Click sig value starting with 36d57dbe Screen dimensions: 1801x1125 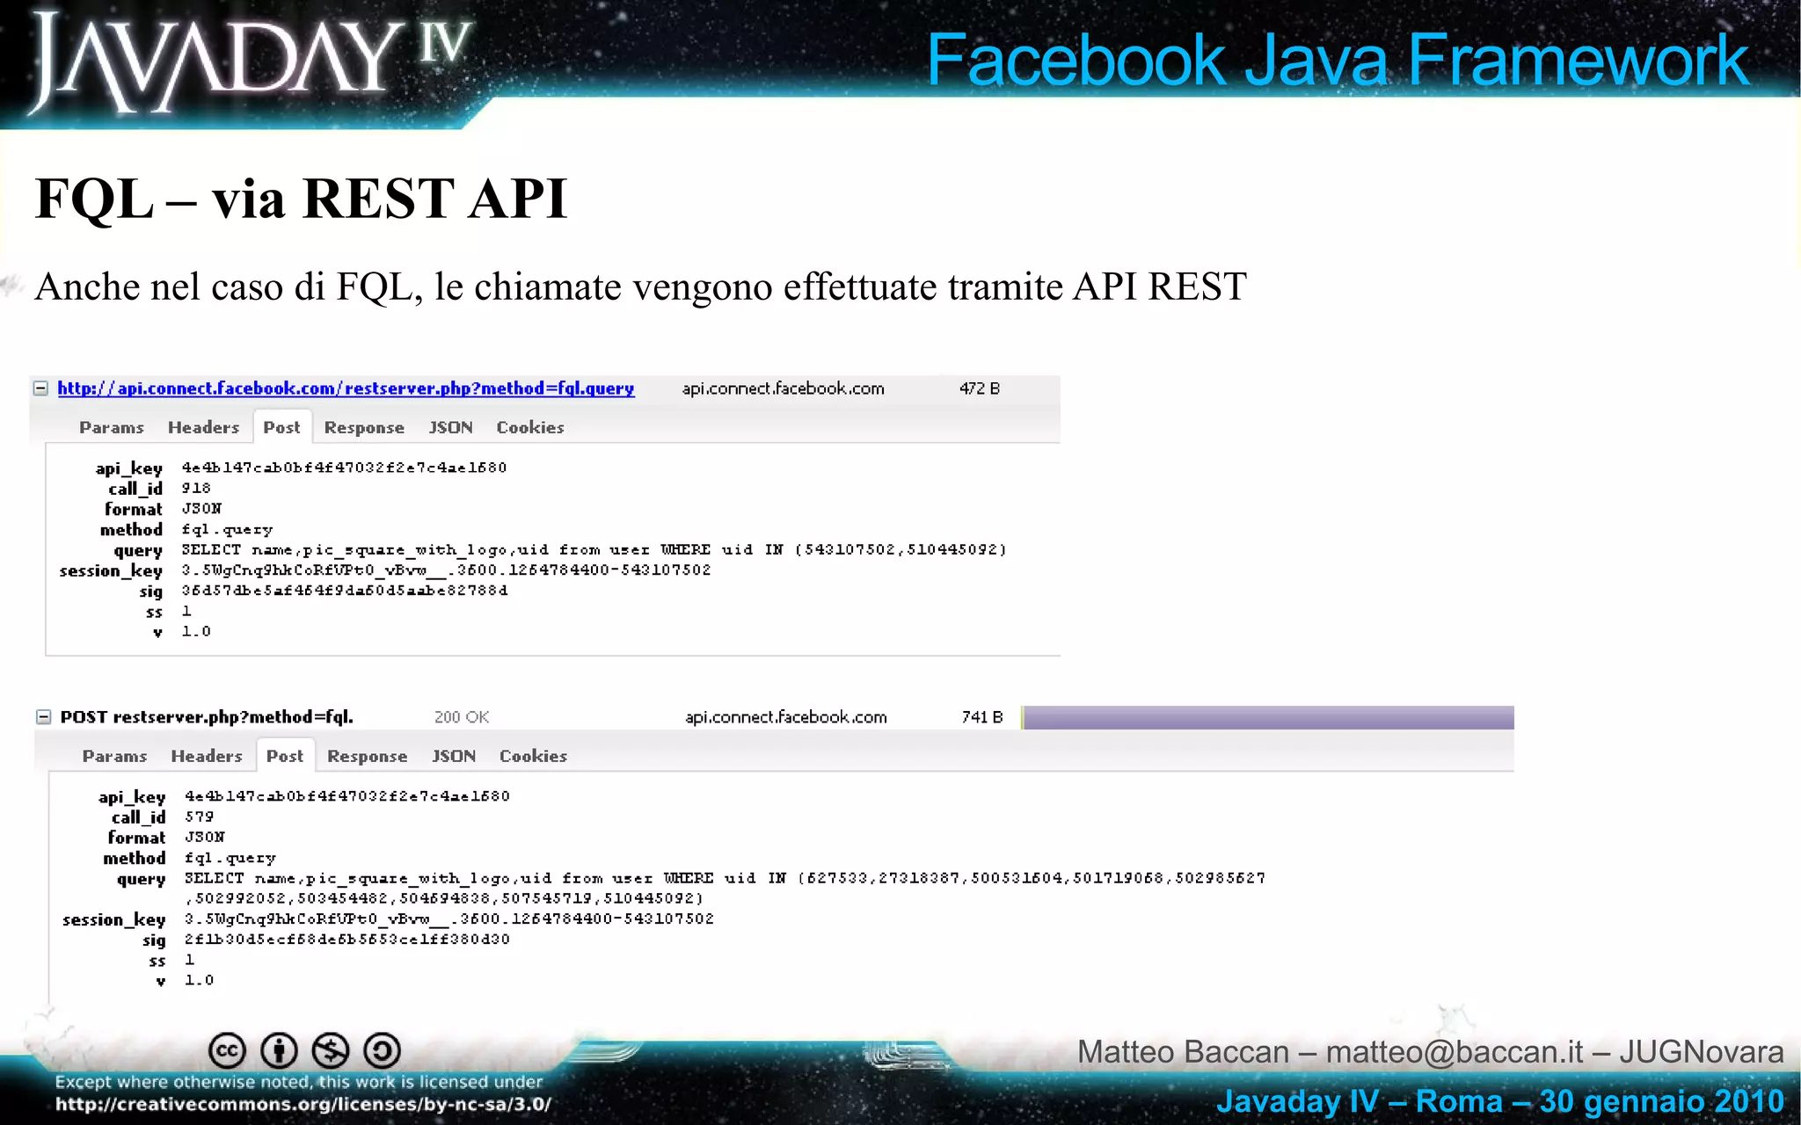(x=345, y=591)
